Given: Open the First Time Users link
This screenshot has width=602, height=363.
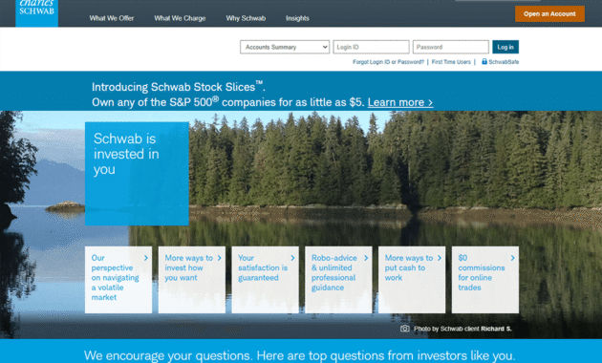Looking at the screenshot, I should click(451, 62).
